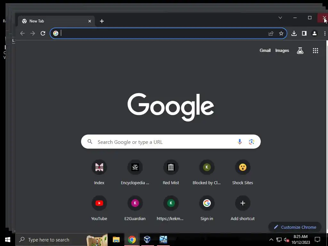Open the https://kekm... shortcut

[x=171, y=208]
